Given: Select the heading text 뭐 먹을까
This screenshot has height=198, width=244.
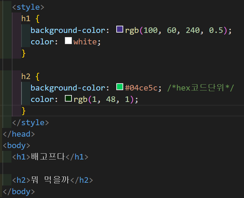Looking at the screenshot, I should (x=50, y=180).
